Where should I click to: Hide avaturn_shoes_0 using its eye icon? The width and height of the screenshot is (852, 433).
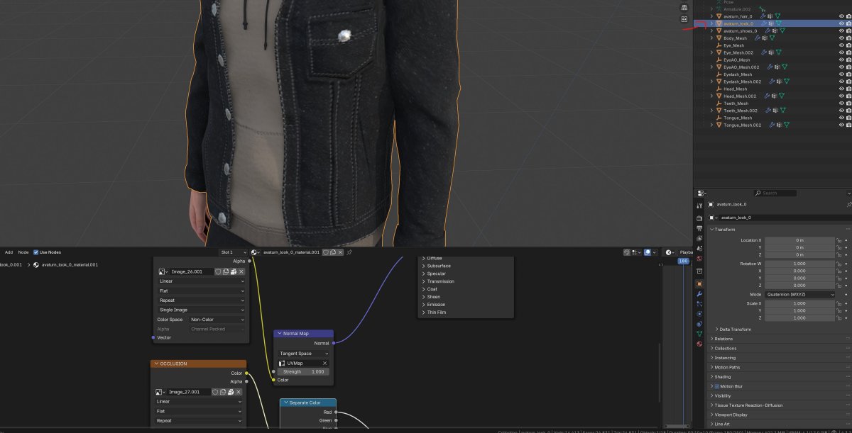pyautogui.click(x=841, y=31)
